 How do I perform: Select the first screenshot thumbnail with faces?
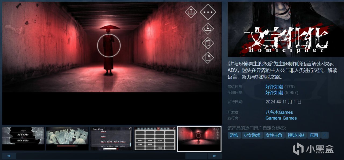pyautogui.click(x=23, y=139)
